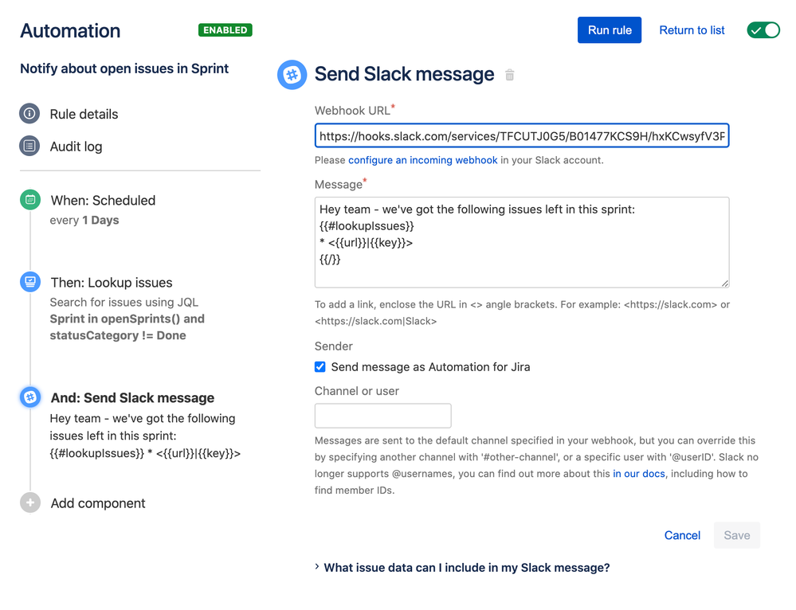Open Rule details
The width and height of the screenshot is (796, 610).
[x=84, y=114]
